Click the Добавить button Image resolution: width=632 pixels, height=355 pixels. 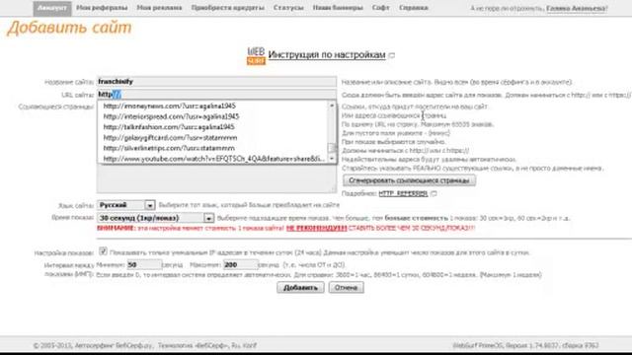coord(300,287)
